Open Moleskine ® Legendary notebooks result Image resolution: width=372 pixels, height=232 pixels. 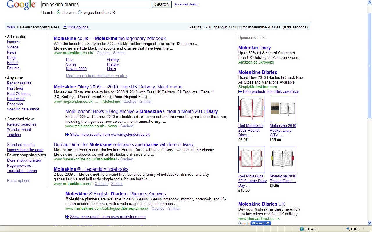pyautogui.click(x=91, y=169)
